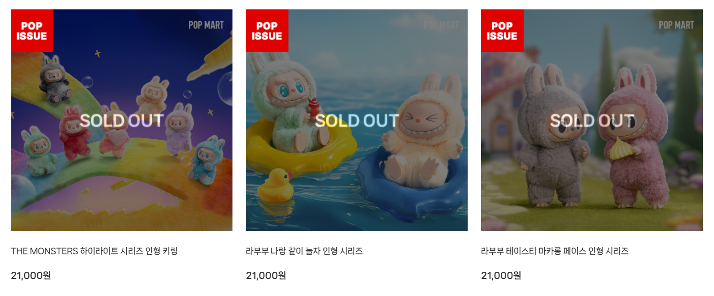Open 라부부 나랑 같이 놀자 인형 시리즈 product title
714x296 pixels.
point(304,251)
